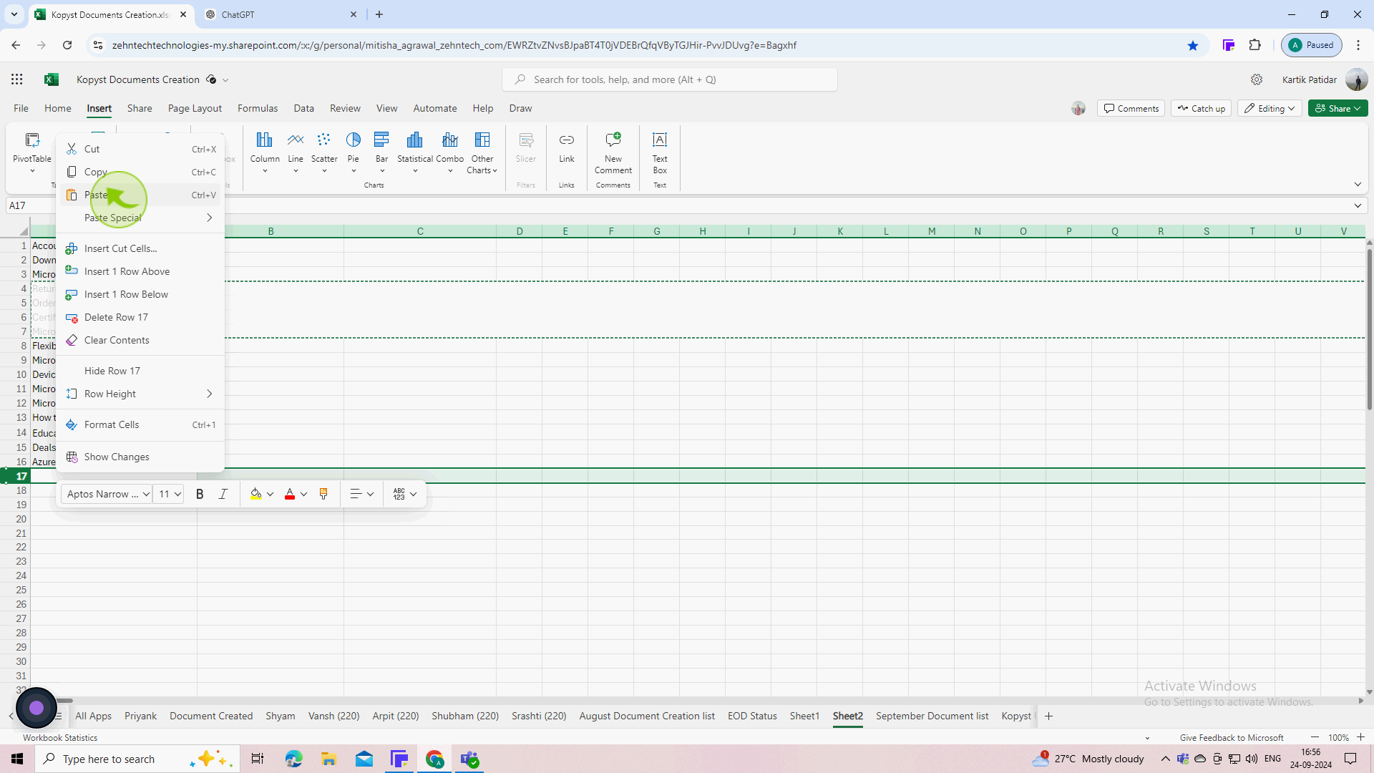Insert a Scatter chart

(x=324, y=152)
